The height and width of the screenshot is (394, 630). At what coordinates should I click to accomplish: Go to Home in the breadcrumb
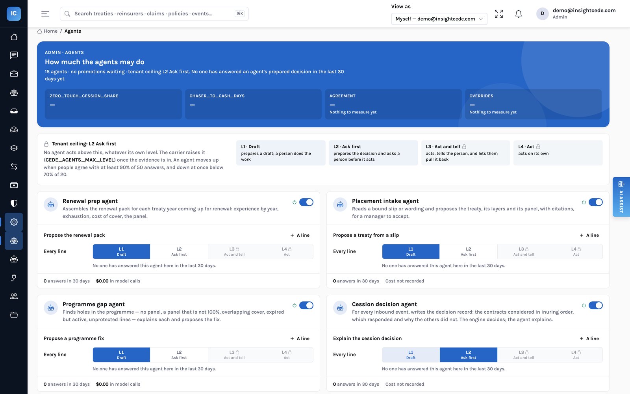(47, 31)
